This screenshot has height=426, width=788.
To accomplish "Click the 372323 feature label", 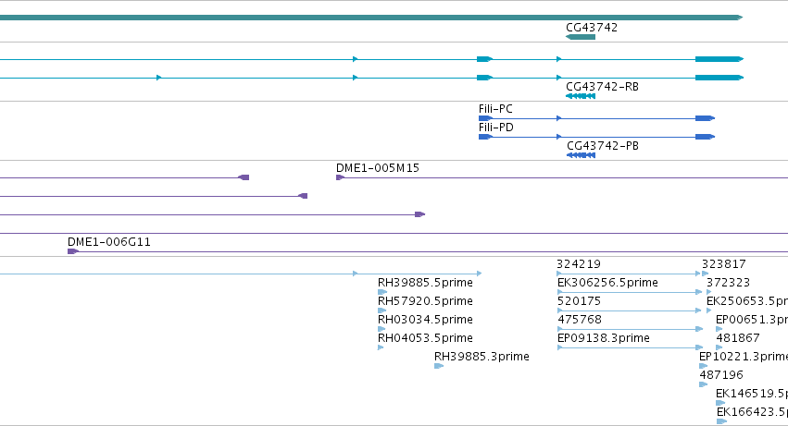I will (x=728, y=283).
